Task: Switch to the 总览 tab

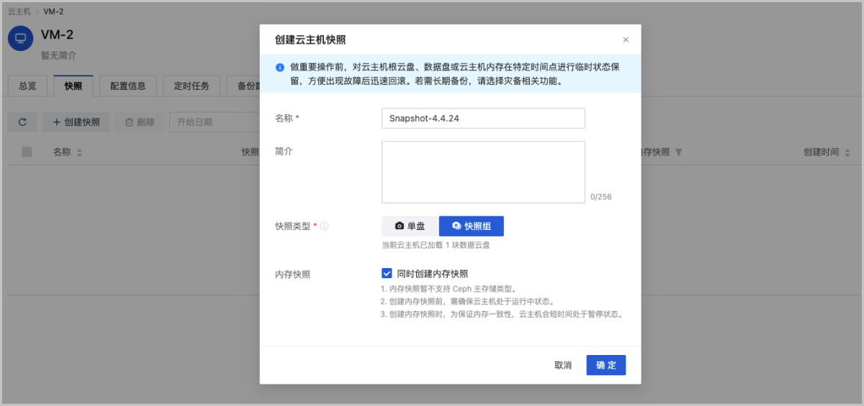Action: tap(27, 86)
